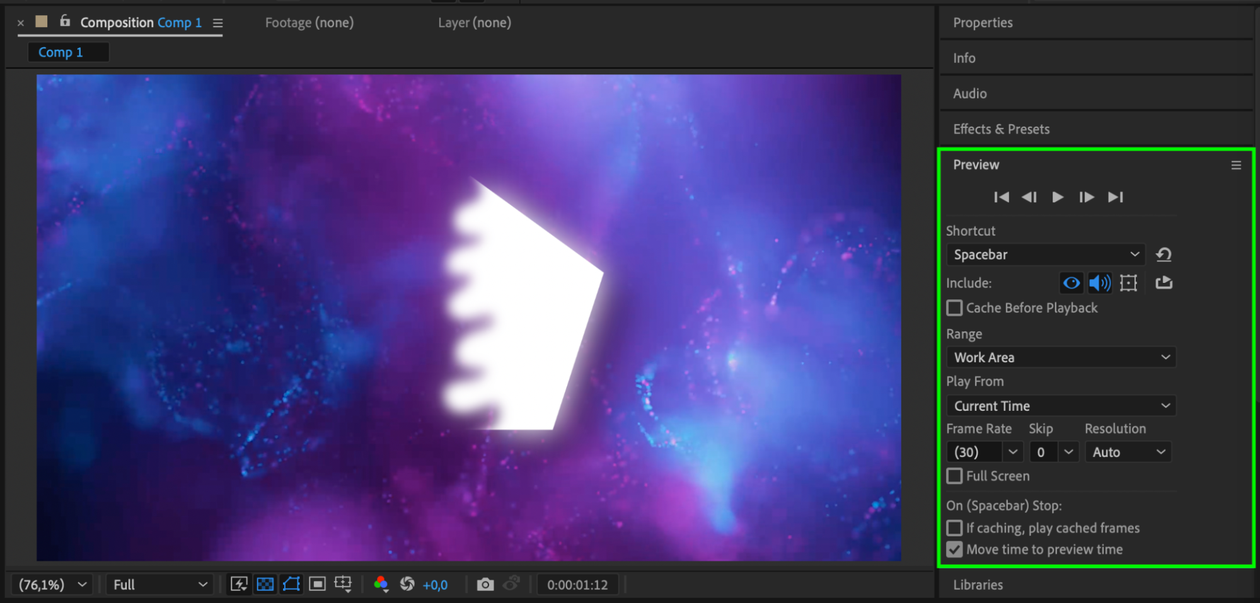The width and height of the screenshot is (1260, 603).
Task: Open the Current Time play-from dropdown
Action: [x=1061, y=406]
